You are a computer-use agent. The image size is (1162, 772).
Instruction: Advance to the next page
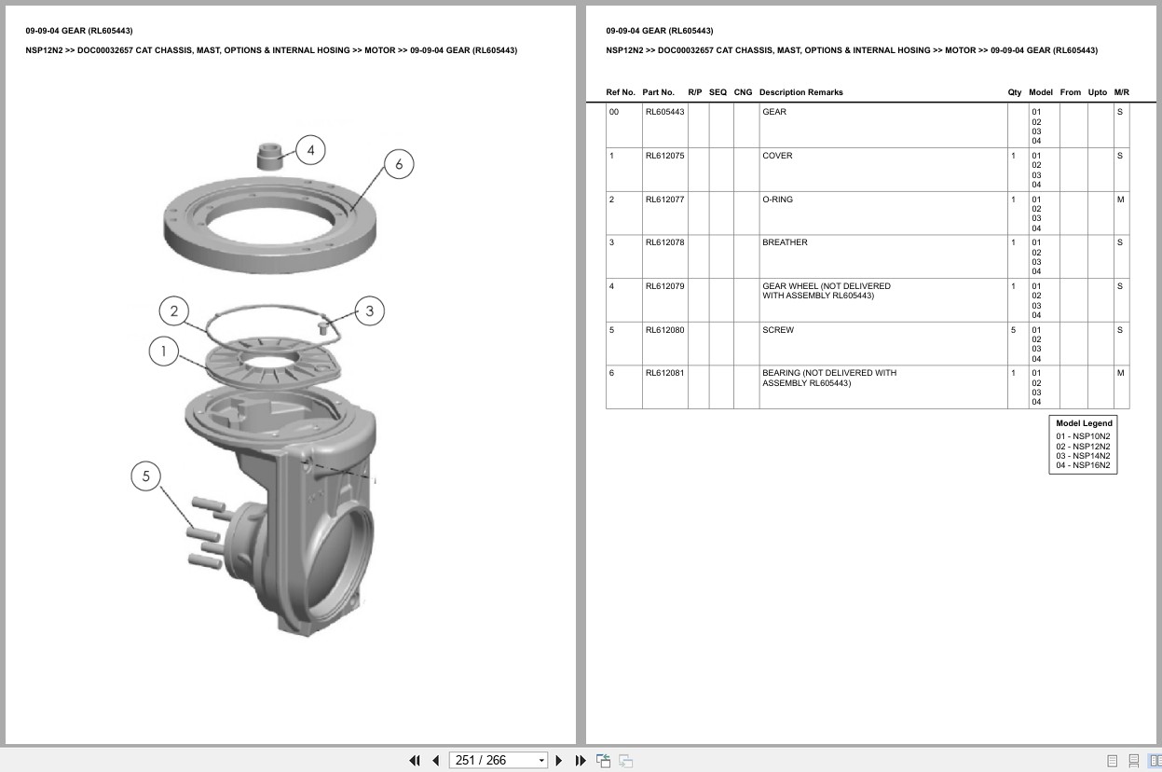click(x=558, y=761)
